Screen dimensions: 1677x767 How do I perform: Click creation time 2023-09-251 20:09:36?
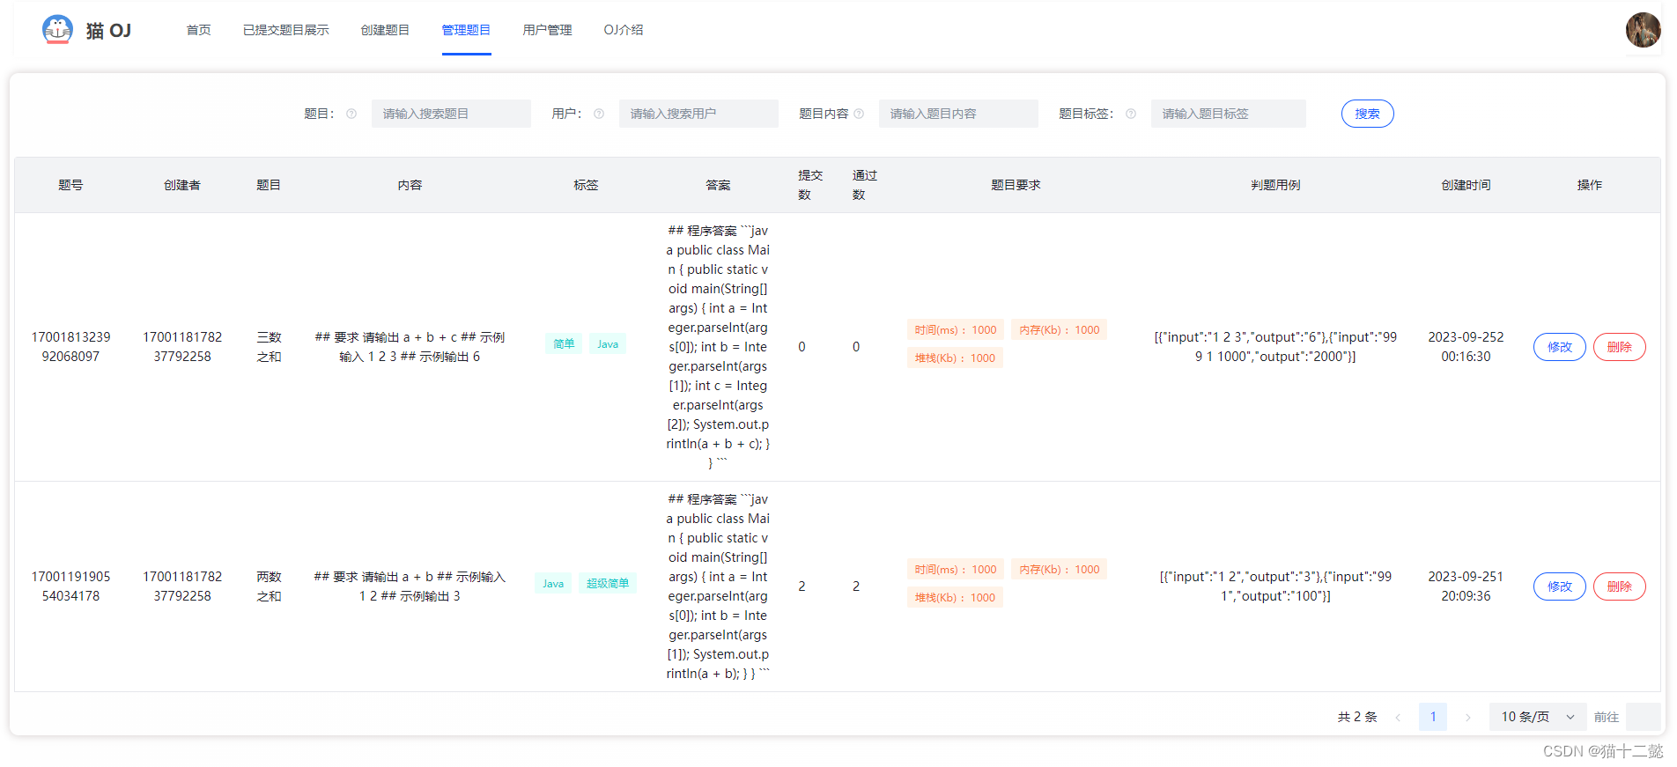[x=1466, y=586]
